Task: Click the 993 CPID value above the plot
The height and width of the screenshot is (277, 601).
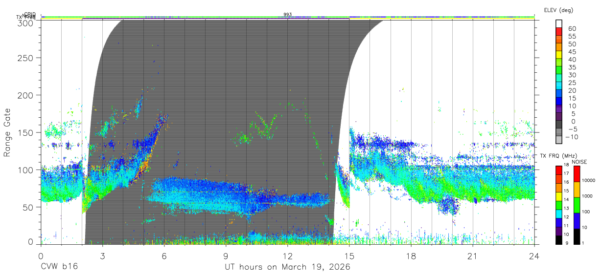Action: click(x=288, y=14)
